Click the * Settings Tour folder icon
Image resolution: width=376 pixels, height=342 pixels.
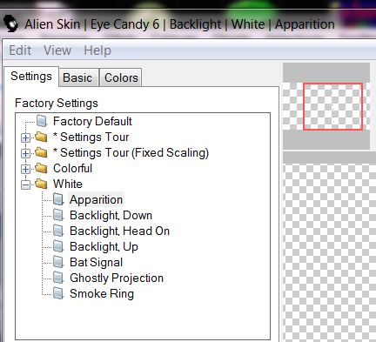point(41,137)
